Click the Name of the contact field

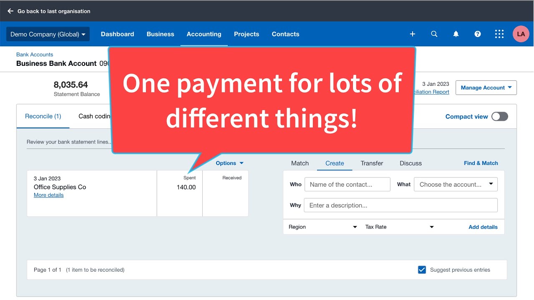(x=348, y=184)
